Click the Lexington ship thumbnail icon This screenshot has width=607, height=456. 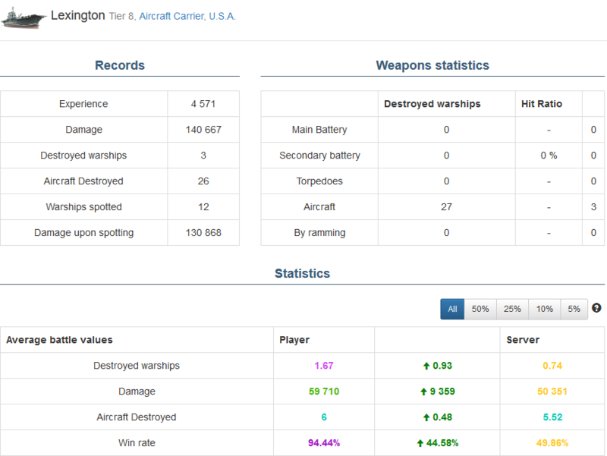[24, 17]
